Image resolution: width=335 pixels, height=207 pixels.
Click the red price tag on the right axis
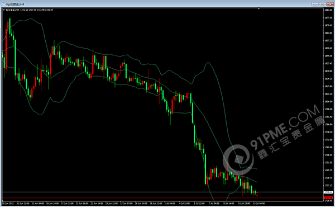(x=328, y=197)
